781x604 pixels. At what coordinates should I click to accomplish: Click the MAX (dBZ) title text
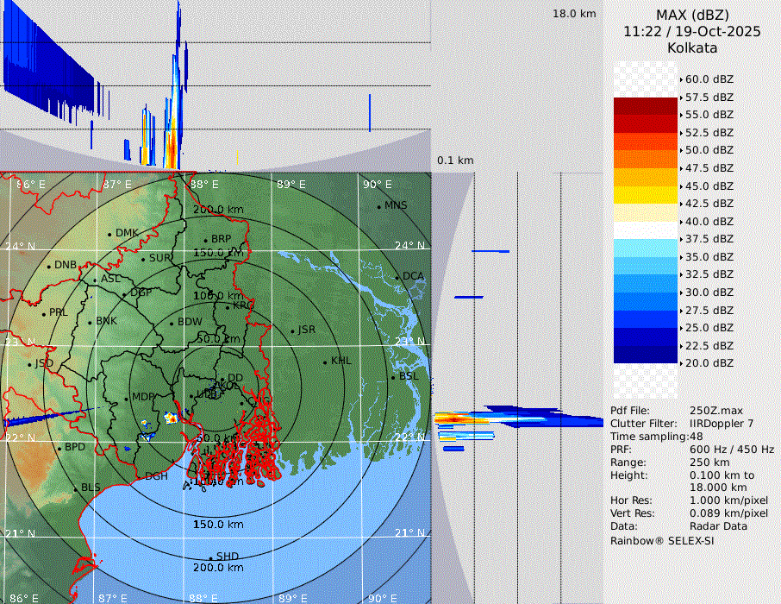[691, 15]
